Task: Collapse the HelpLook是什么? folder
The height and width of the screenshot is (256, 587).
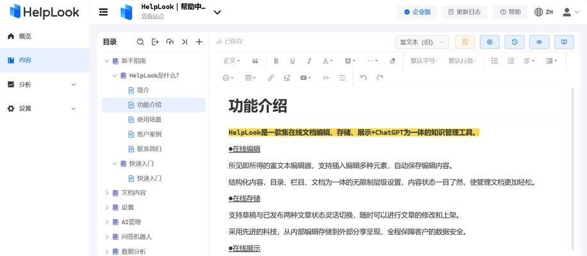Action: pyautogui.click(x=115, y=76)
